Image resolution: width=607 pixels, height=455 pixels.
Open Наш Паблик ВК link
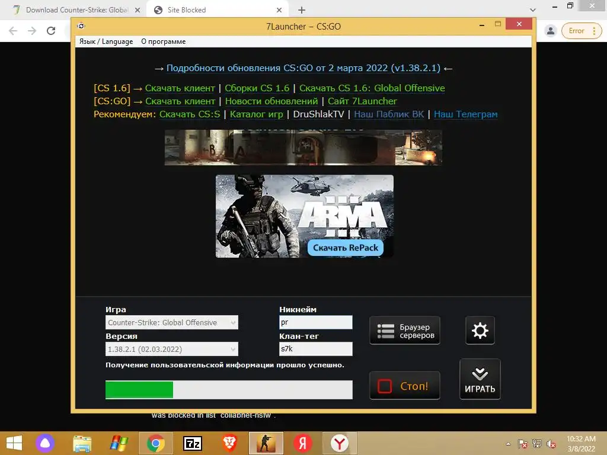(x=389, y=114)
